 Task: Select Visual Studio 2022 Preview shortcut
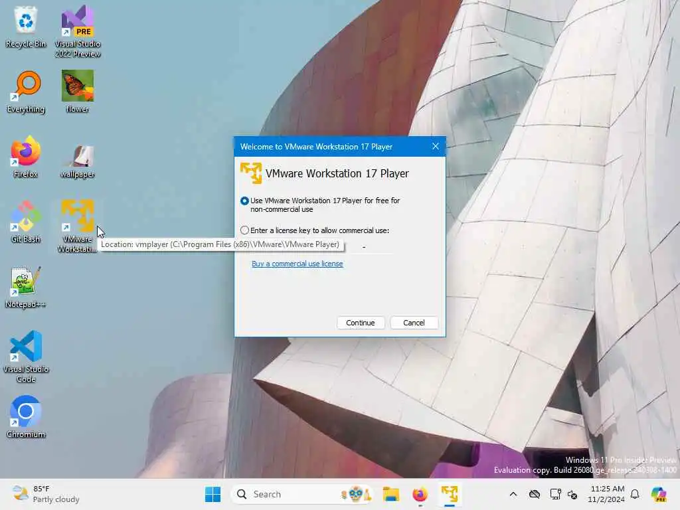[x=78, y=31]
